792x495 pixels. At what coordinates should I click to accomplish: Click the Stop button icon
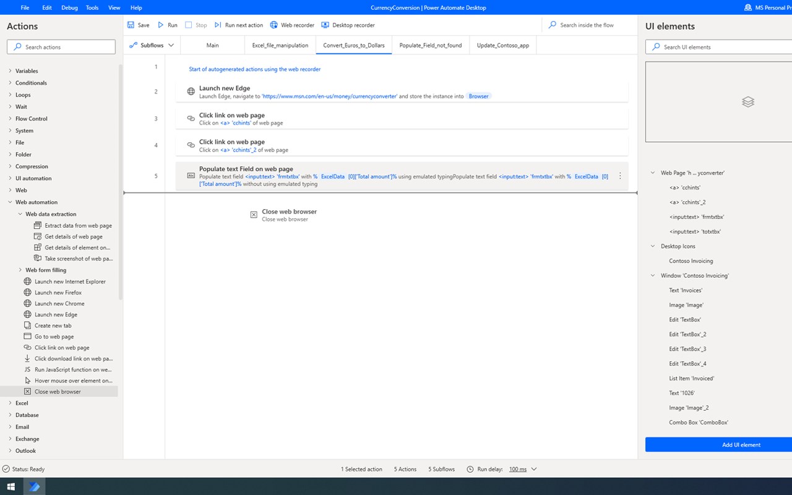pos(189,25)
